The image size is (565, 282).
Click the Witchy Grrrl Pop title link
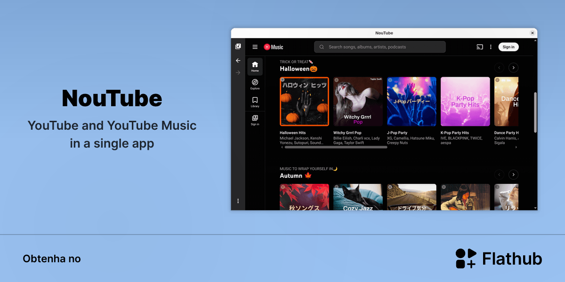pos(347,133)
